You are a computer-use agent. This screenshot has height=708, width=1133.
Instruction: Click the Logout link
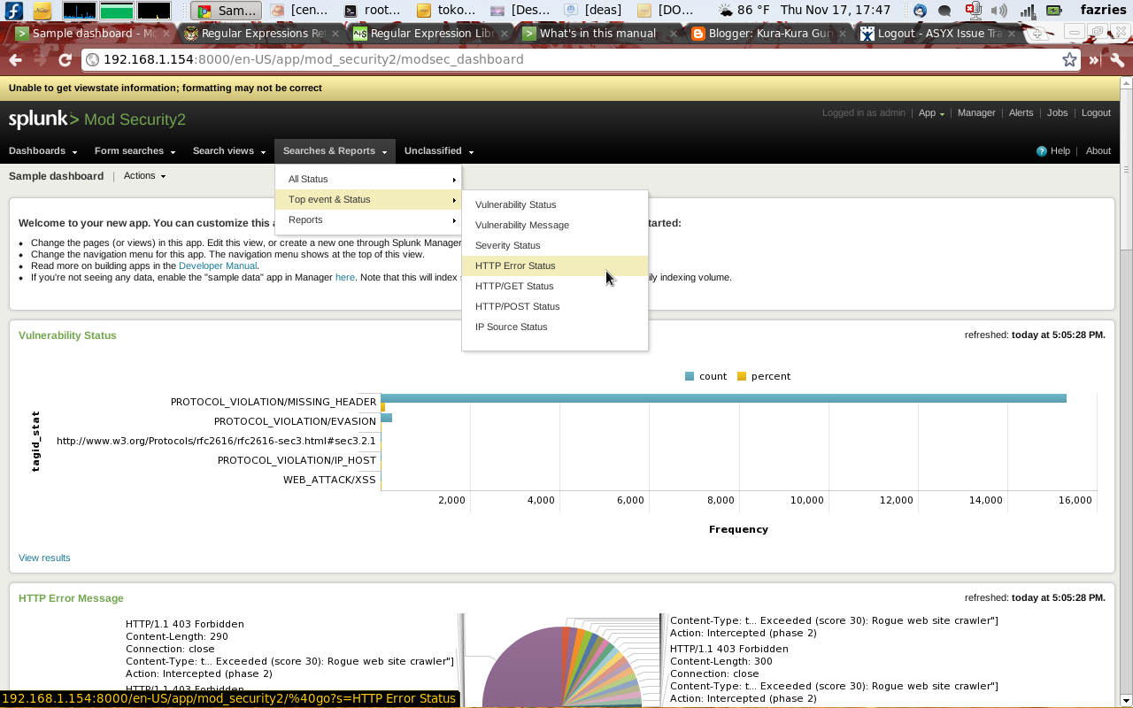point(1096,113)
